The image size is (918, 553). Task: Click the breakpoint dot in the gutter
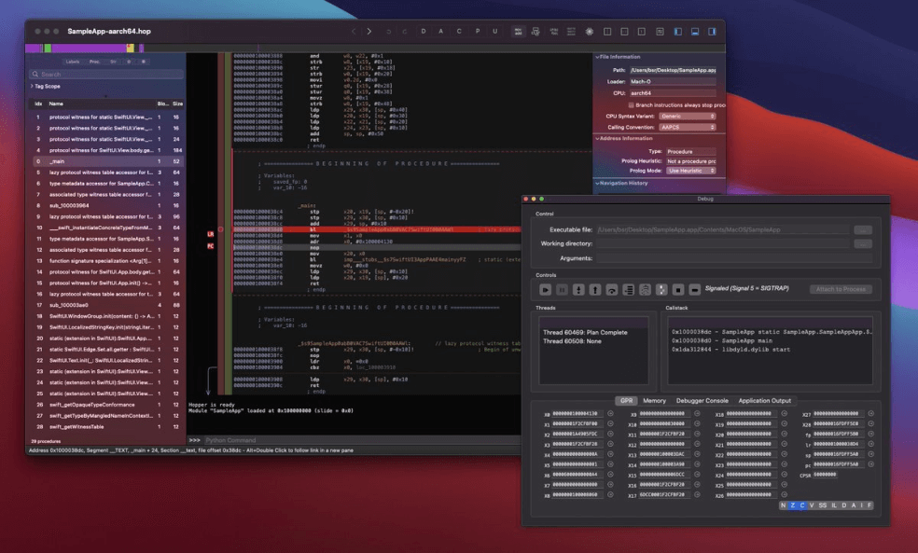pos(221,229)
